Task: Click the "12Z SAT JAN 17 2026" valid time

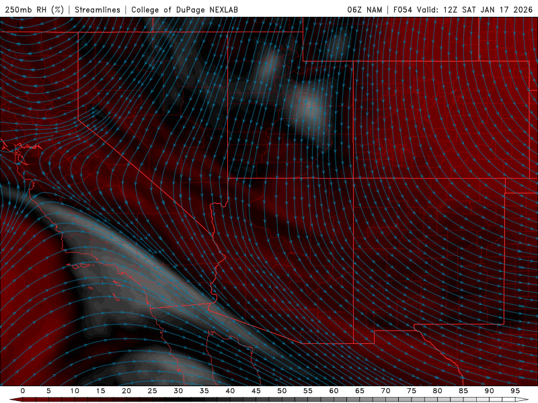Action: pos(488,9)
